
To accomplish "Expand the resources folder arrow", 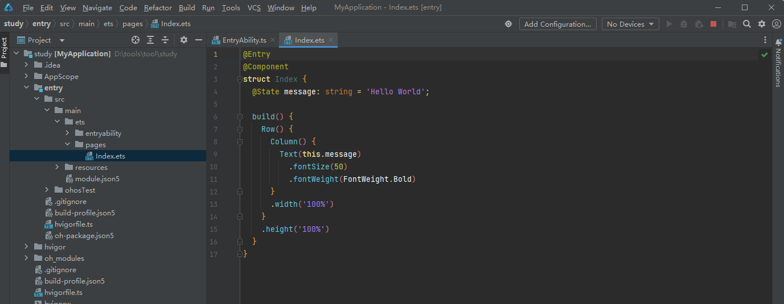I will point(58,167).
